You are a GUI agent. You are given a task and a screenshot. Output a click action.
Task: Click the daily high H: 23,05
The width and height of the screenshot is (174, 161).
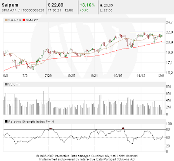106,6
